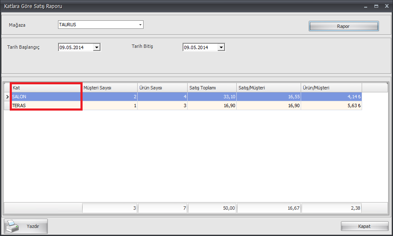Click the footer total 7 under Ürün Sayısı
Screen dimensions: 393x236
point(163,208)
